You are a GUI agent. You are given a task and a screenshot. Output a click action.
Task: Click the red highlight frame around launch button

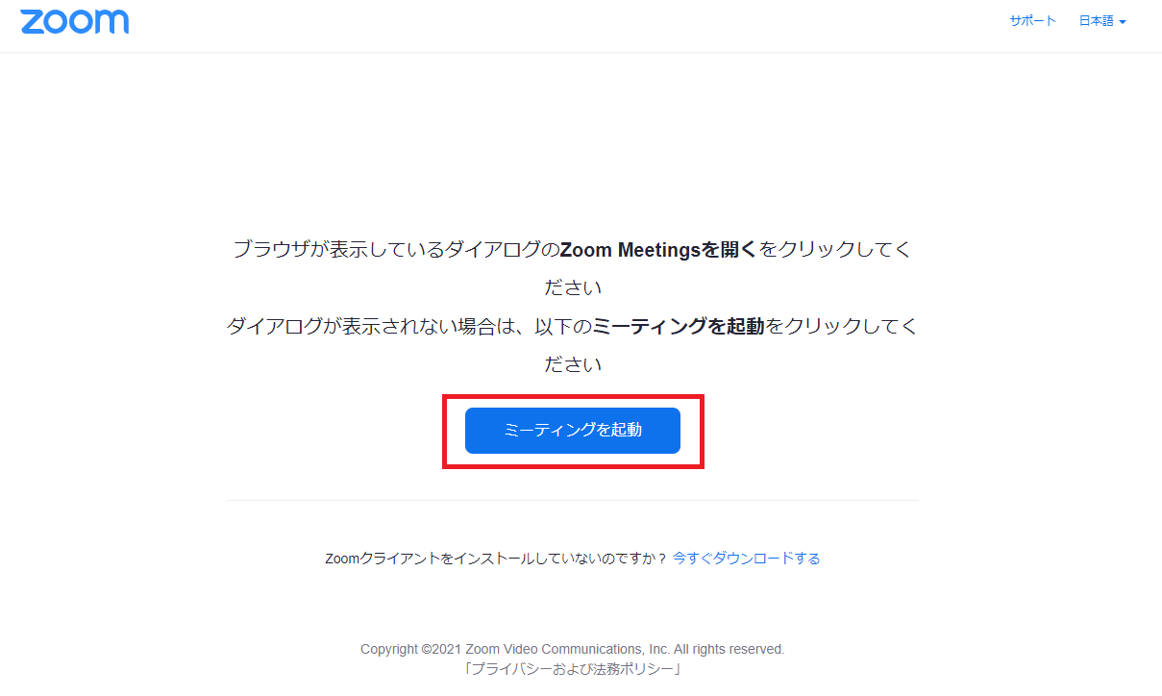point(573,395)
